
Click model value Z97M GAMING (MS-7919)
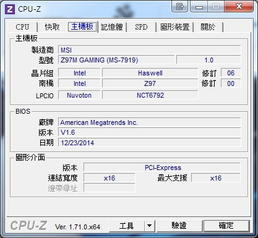[x=116, y=60]
